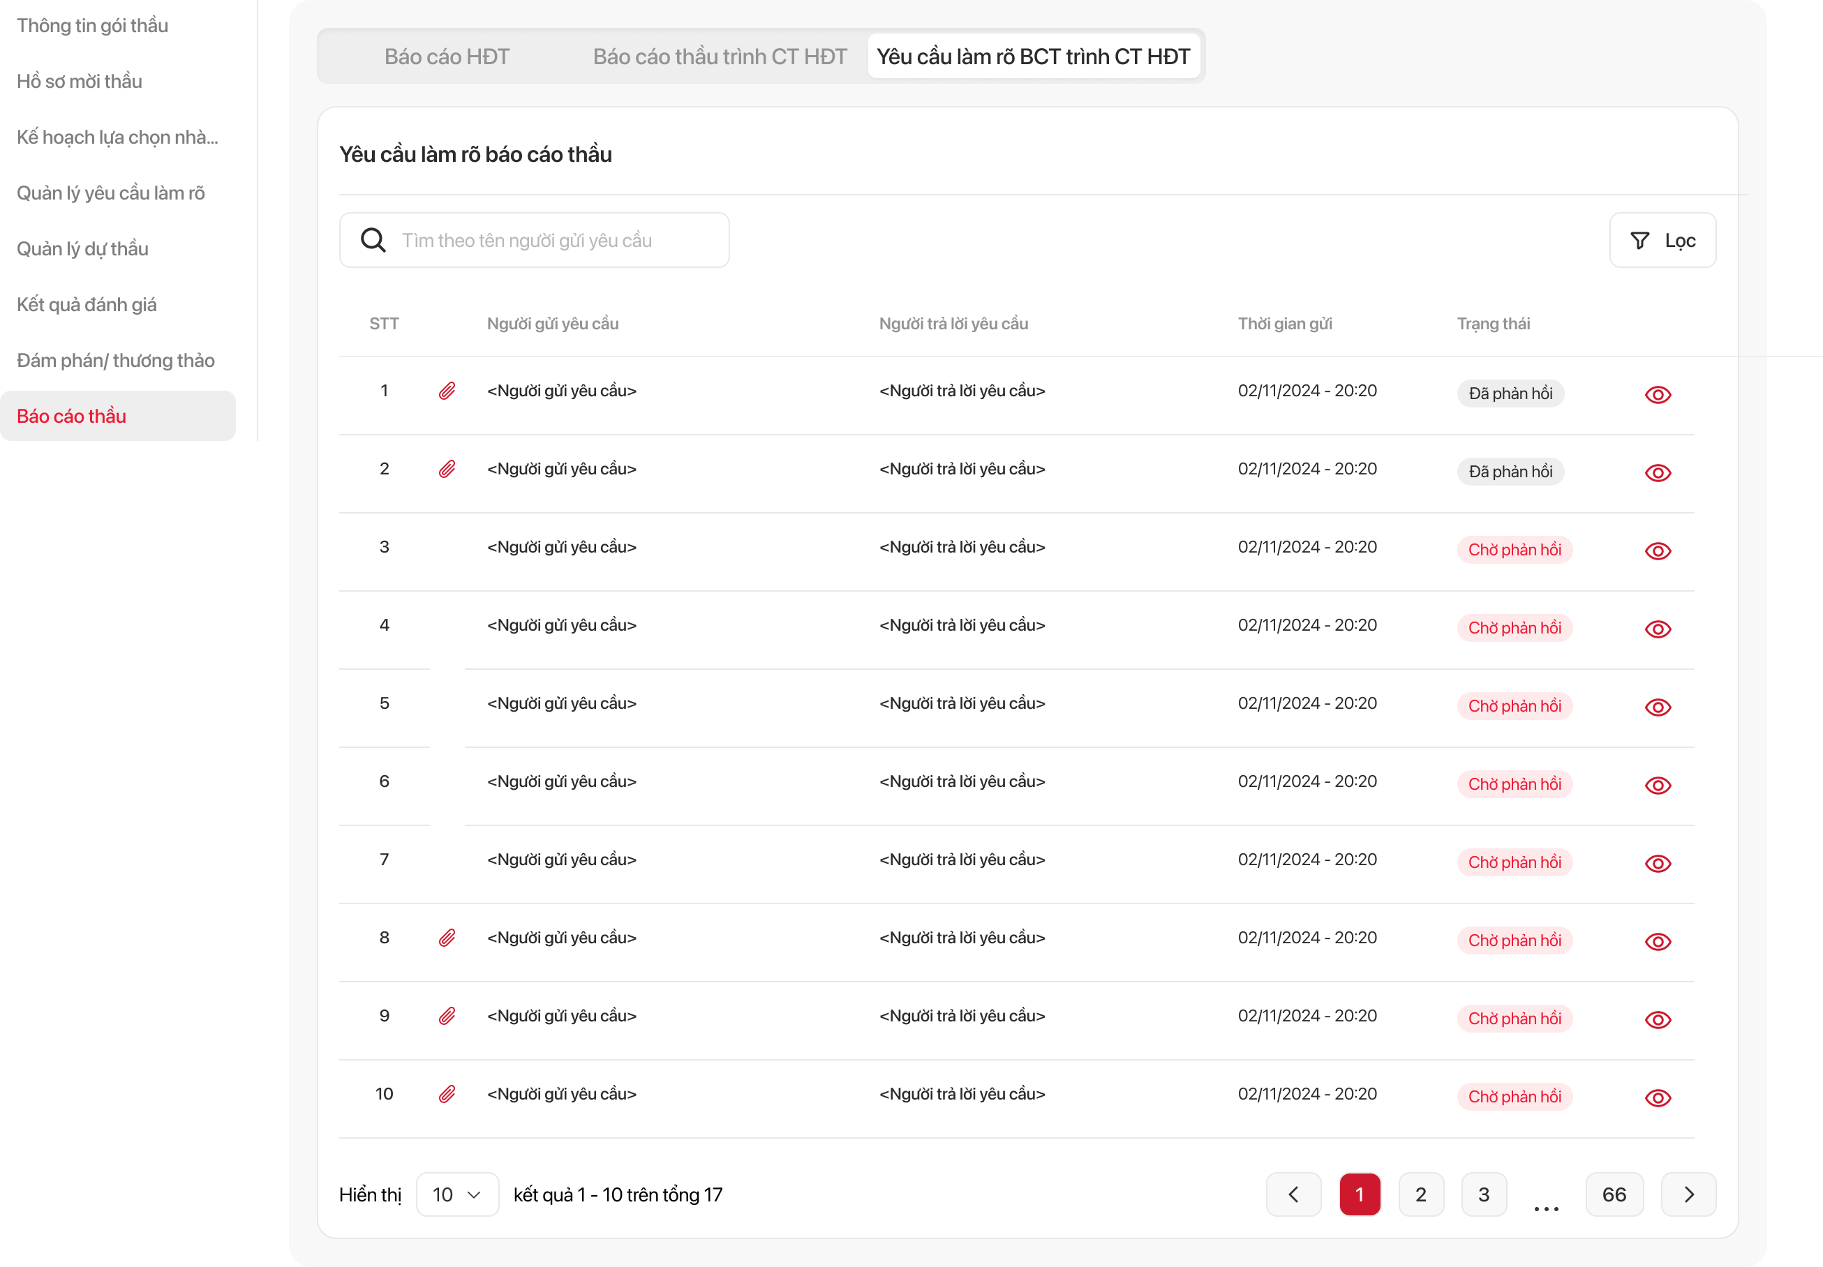The image size is (1823, 1267).
Task: Click the eye icon in row 1
Action: 1657,395
